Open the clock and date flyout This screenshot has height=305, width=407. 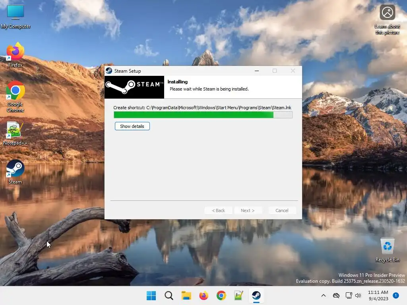click(x=378, y=295)
